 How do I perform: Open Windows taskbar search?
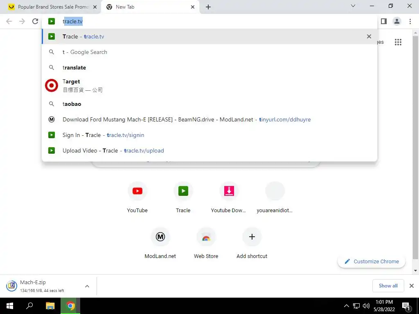tap(29, 306)
